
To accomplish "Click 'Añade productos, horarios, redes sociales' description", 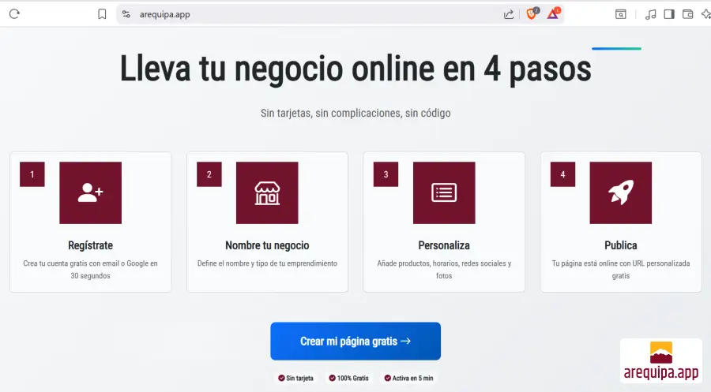I will point(444,269).
